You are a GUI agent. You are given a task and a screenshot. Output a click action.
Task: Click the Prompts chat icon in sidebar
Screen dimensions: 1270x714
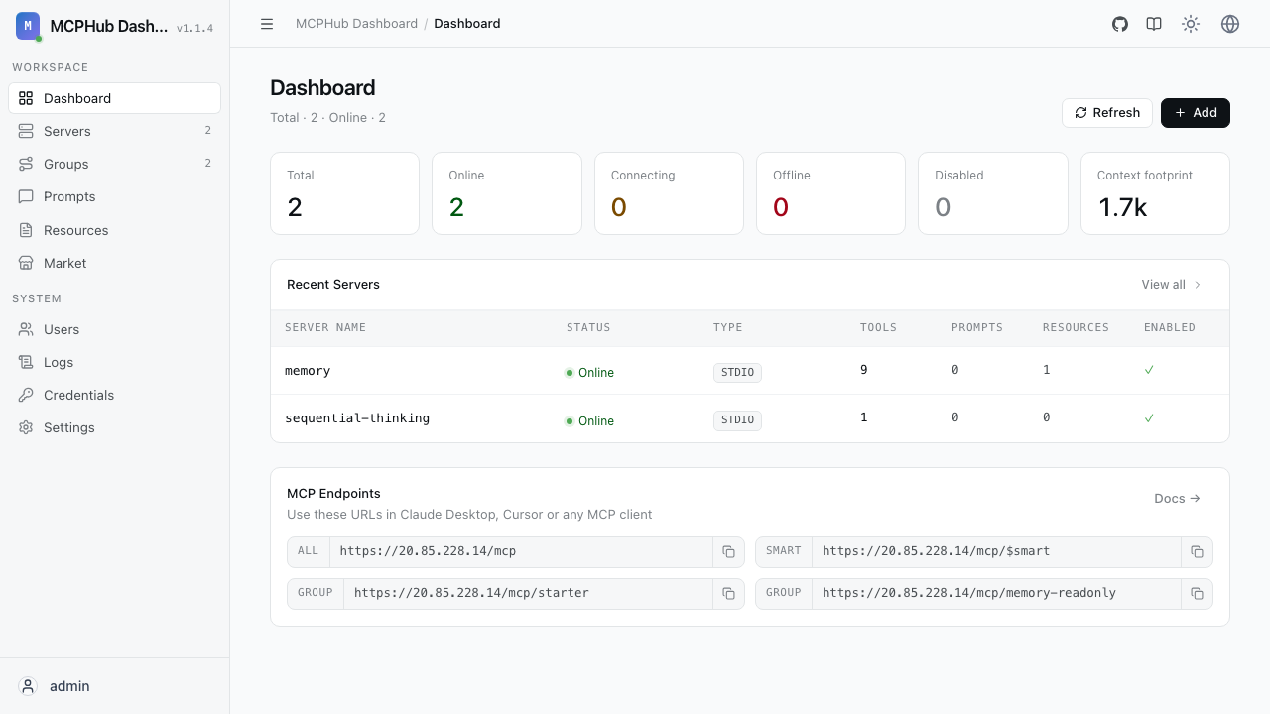(x=26, y=196)
